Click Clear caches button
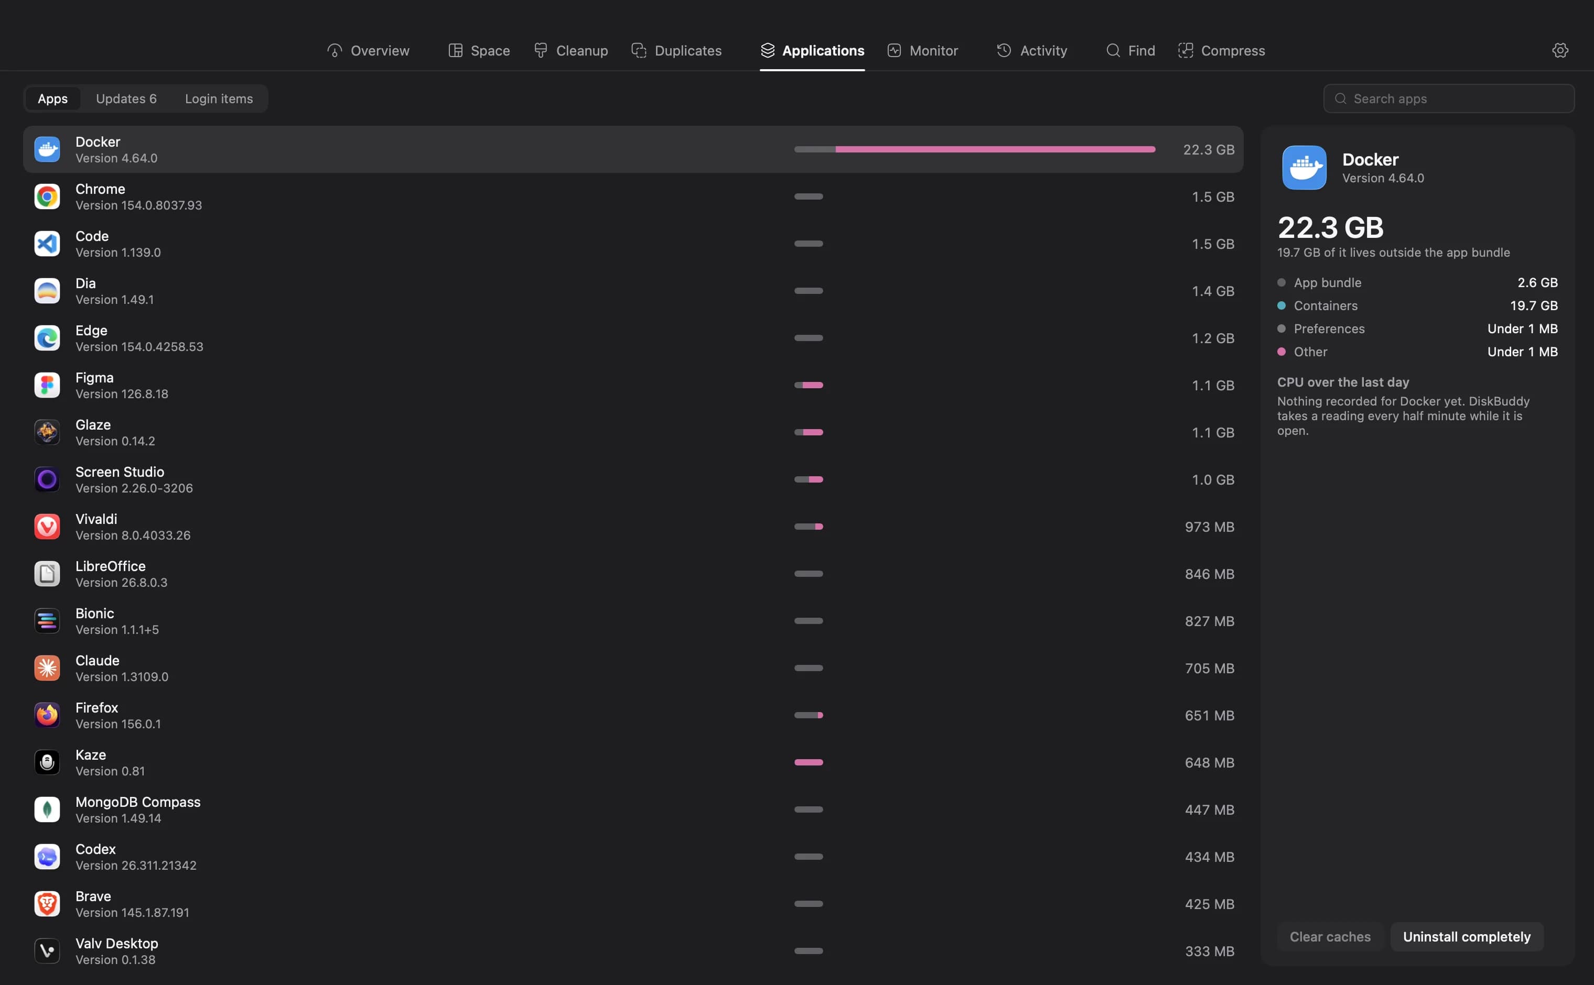This screenshot has width=1594, height=985. (1330, 937)
